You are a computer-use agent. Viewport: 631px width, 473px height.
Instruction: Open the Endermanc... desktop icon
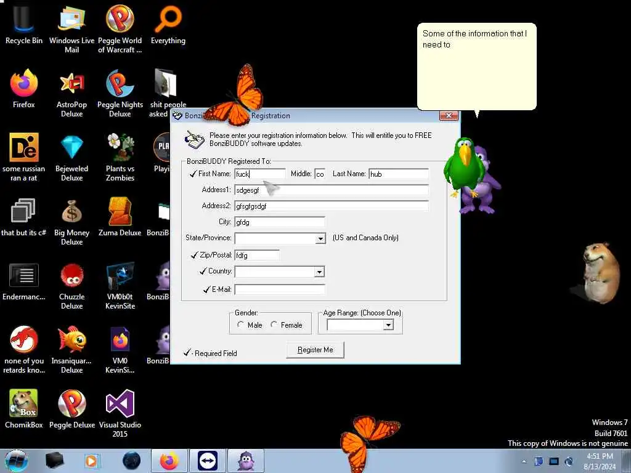[24, 281]
